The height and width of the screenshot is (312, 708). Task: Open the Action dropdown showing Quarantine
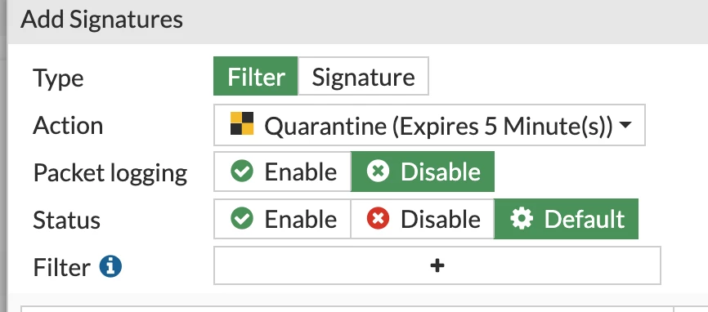click(429, 125)
